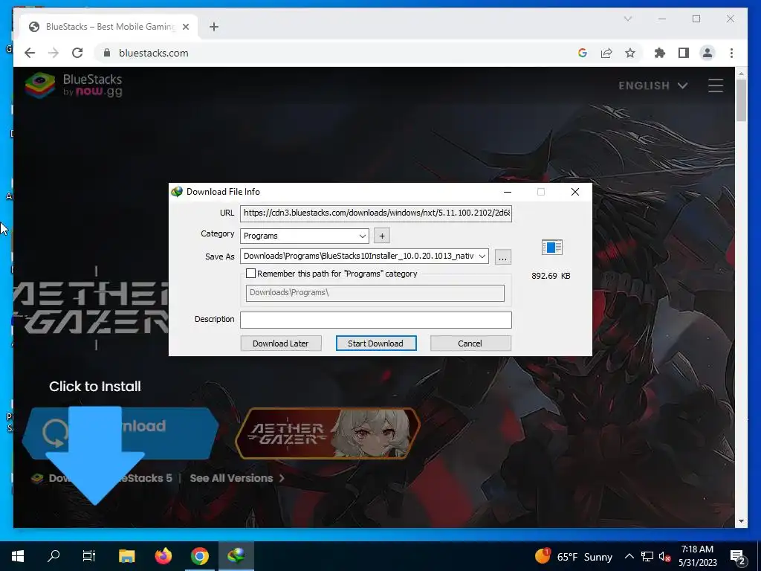Open a new browser tab
Screen dimensions: 761x571
pyautogui.click(x=213, y=27)
